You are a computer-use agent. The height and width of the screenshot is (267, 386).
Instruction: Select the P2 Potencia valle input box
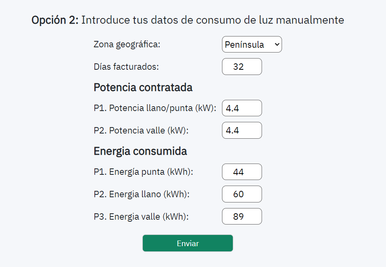click(242, 130)
